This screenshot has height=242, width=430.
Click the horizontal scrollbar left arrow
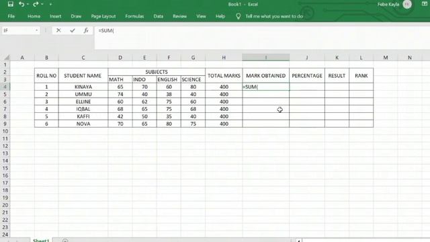(298, 241)
